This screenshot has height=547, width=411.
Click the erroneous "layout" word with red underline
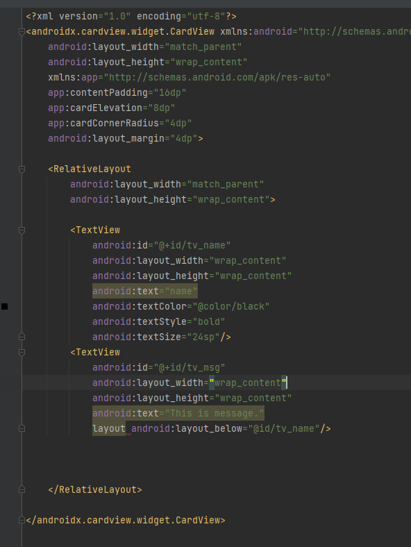[109, 429]
